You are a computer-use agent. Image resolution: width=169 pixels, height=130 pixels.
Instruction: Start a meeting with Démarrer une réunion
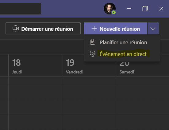(x=43, y=29)
